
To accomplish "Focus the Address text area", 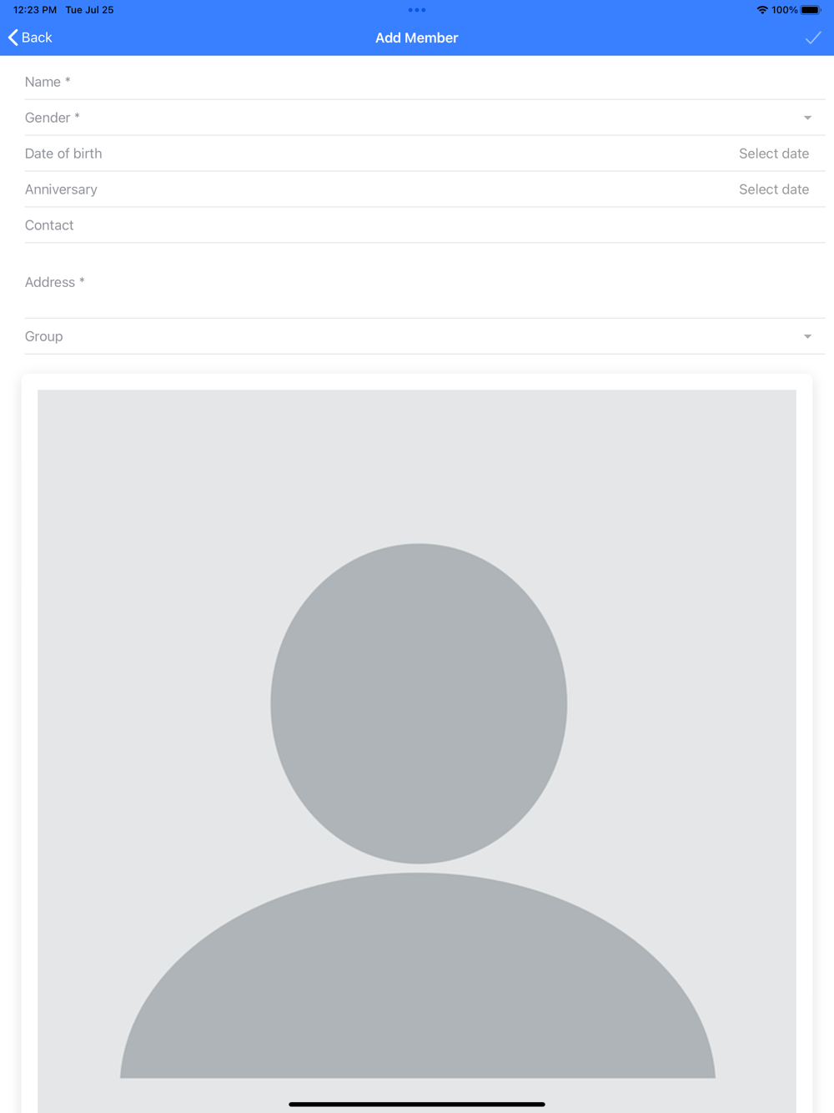I will tap(425, 282).
